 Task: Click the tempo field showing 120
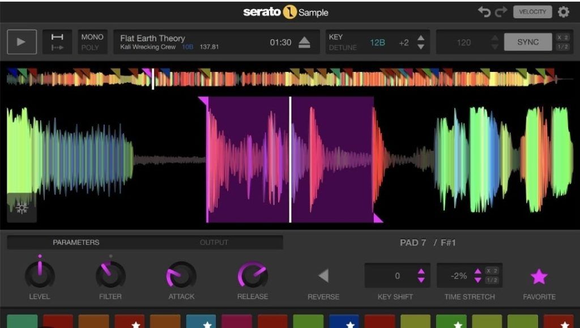[x=463, y=42]
